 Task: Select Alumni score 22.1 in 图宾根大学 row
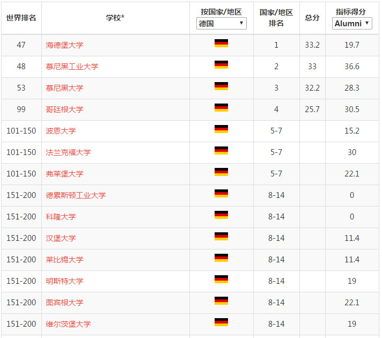tap(352, 303)
